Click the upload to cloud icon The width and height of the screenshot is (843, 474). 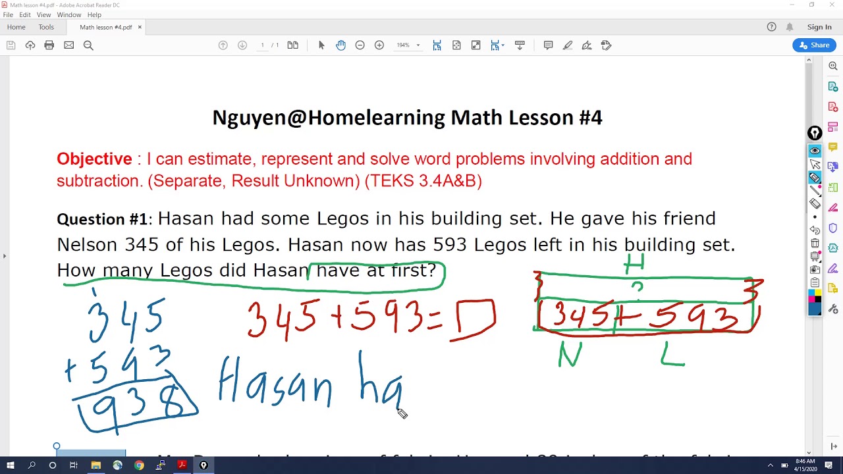(30, 45)
